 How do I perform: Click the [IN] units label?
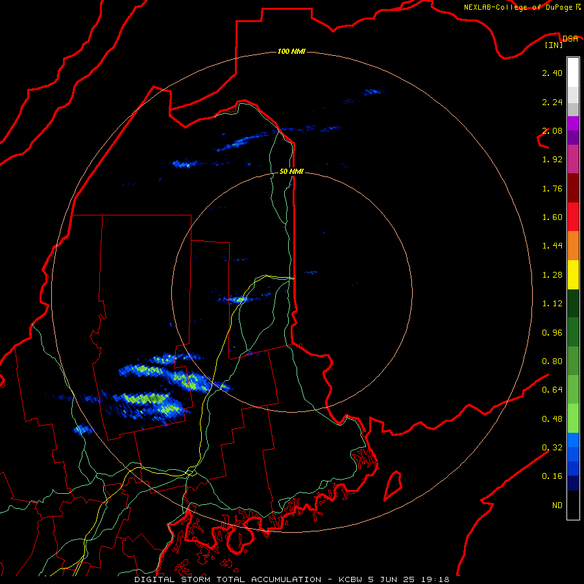(554, 45)
